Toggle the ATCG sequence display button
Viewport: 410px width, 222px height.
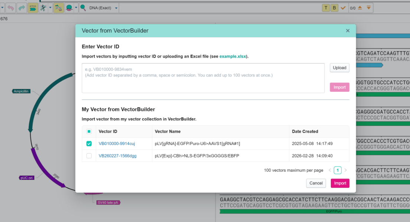(x=33, y=8)
